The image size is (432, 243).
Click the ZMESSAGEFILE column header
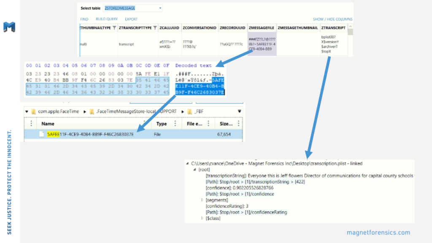[262, 28]
